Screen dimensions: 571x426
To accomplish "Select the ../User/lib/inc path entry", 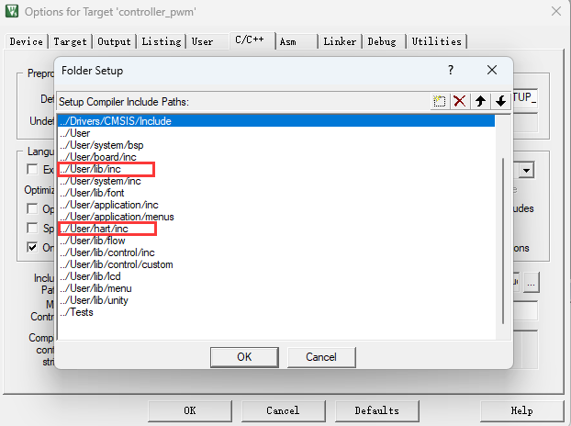I will click(90, 169).
